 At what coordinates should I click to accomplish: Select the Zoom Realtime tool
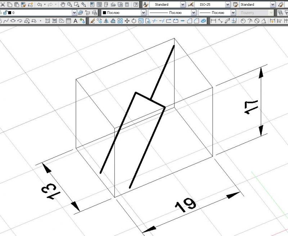tap(69, 5)
